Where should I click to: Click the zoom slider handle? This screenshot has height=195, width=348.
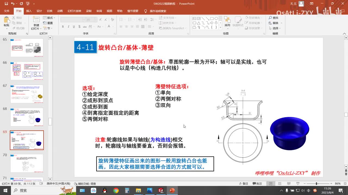(317, 184)
